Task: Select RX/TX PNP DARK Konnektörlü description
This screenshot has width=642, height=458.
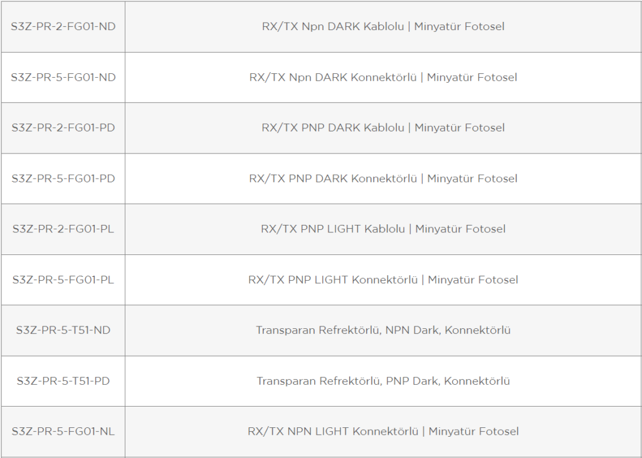Action: pyautogui.click(x=383, y=179)
